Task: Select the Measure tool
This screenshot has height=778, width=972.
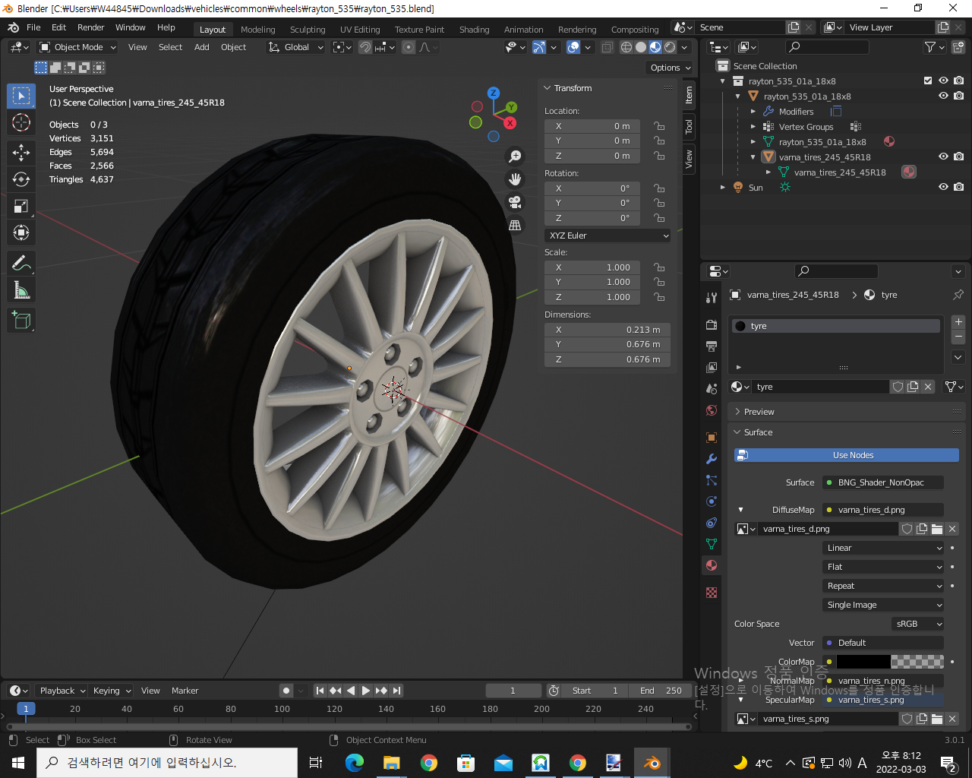Action: coord(21,290)
